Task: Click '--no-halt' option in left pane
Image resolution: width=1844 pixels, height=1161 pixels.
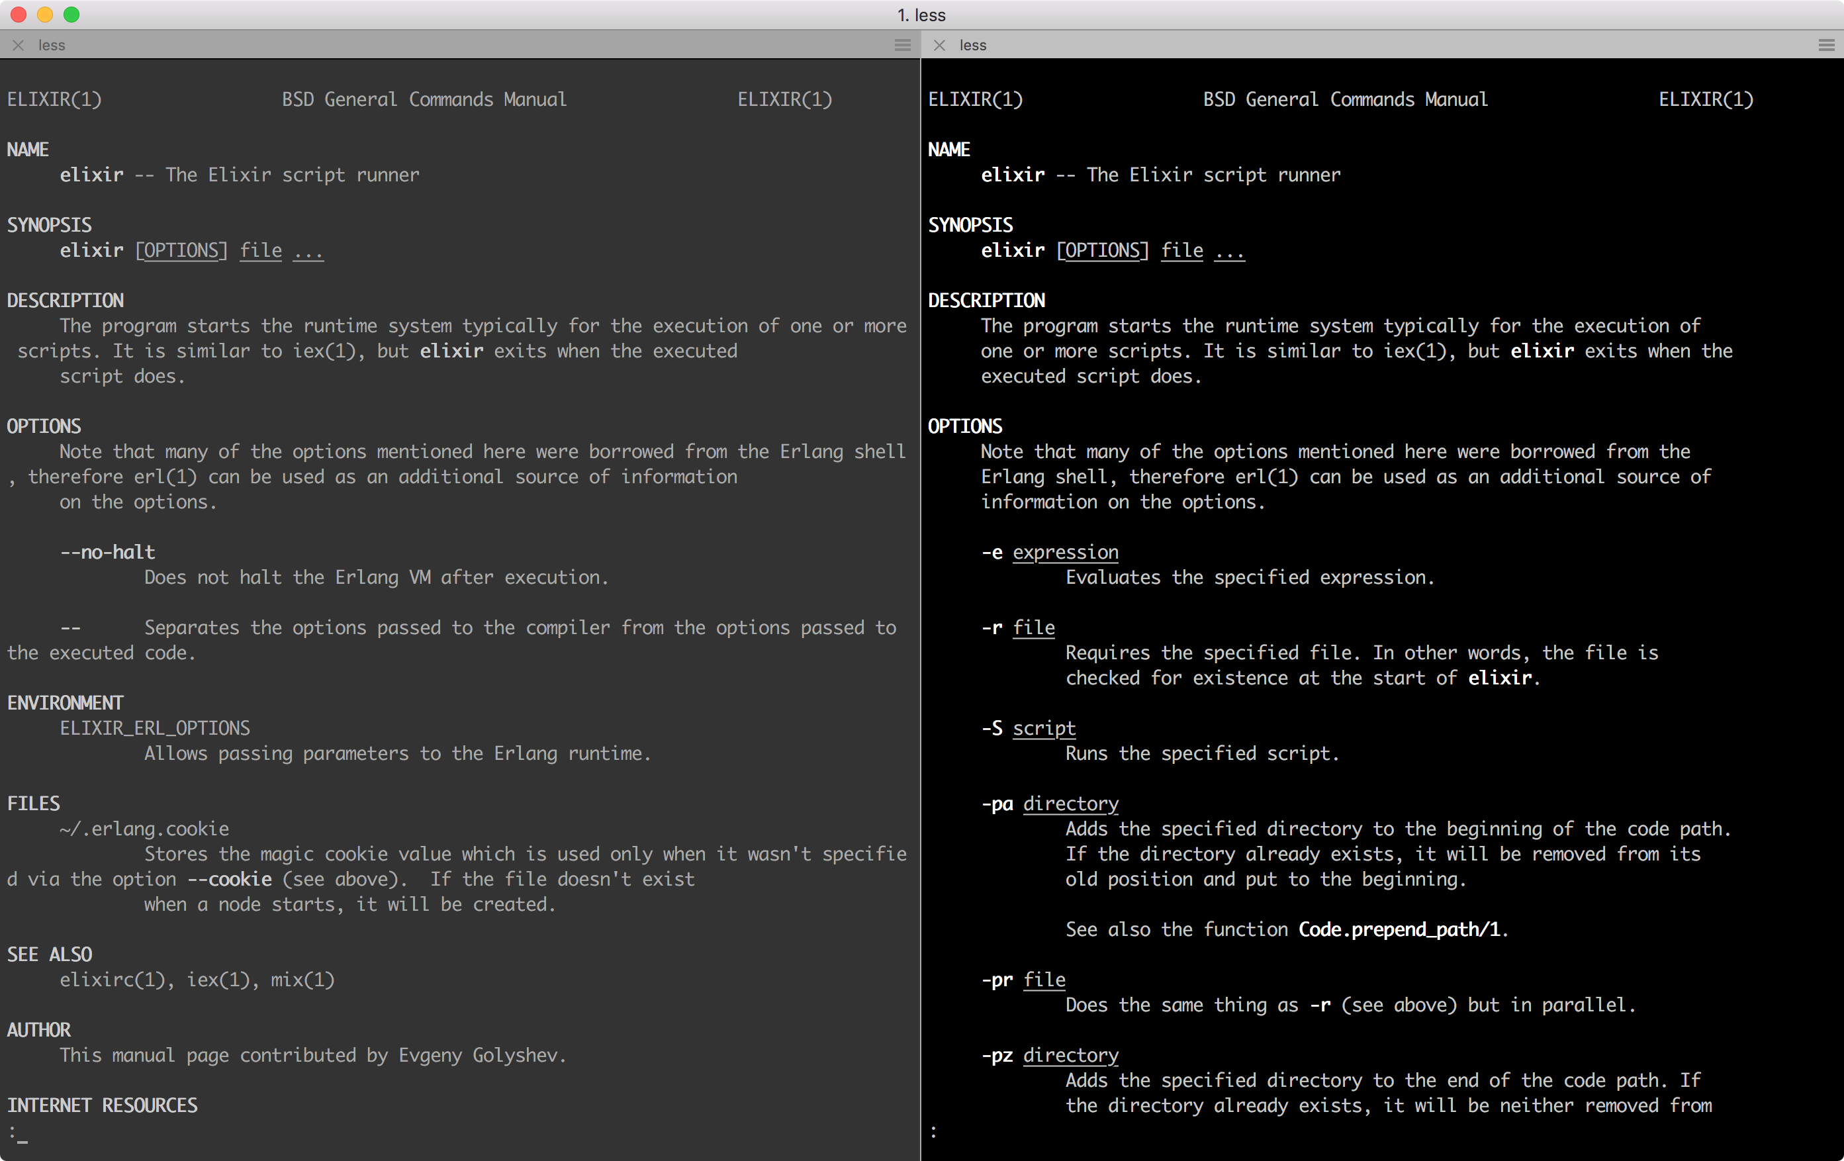Action: 107,552
